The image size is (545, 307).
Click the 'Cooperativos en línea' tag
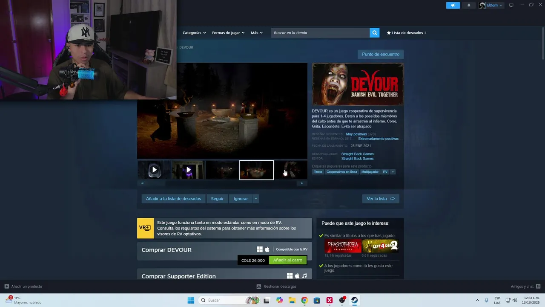(341, 172)
